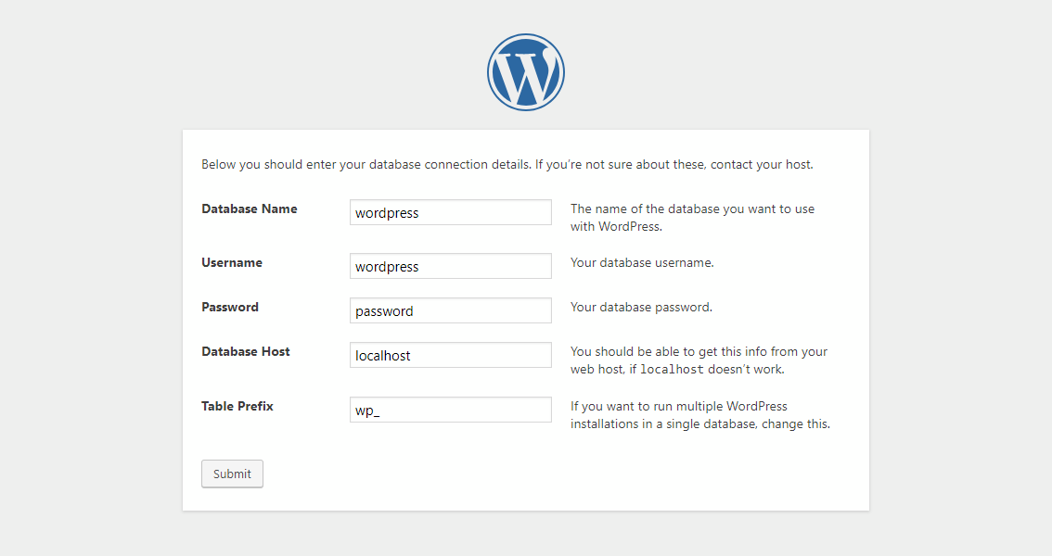Viewport: 1052px width, 556px height.
Task: Focus the Database Name input field
Action: [x=450, y=212]
